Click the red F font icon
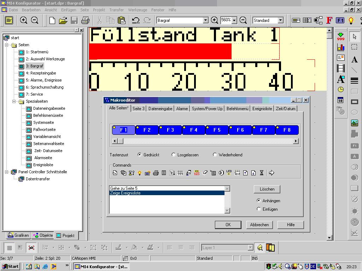Image resolution: width=362 pixels, height=271 pixels. [x=329, y=20]
